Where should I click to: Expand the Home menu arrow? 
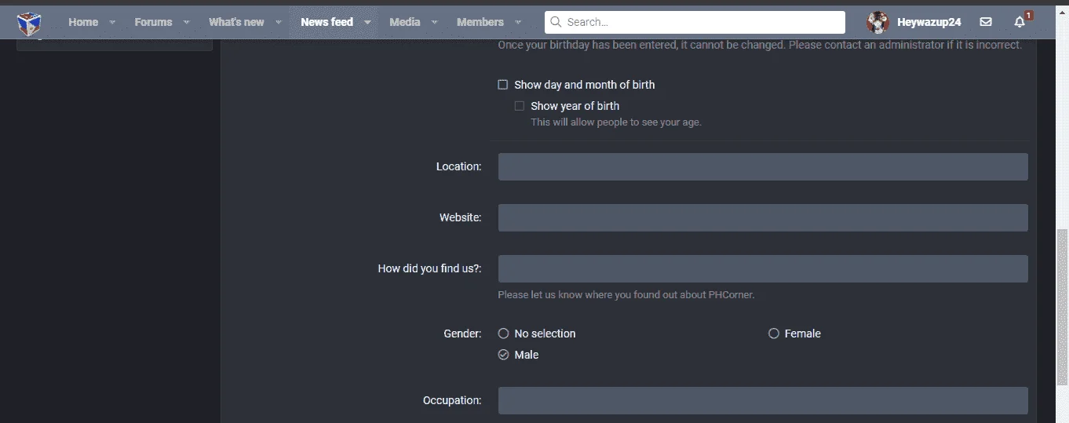point(112,22)
